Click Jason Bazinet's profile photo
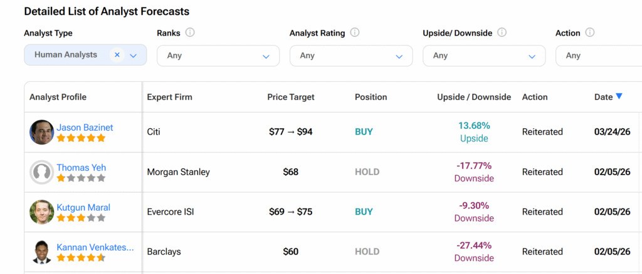The image size is (642, 274). (x=41, y=132)
